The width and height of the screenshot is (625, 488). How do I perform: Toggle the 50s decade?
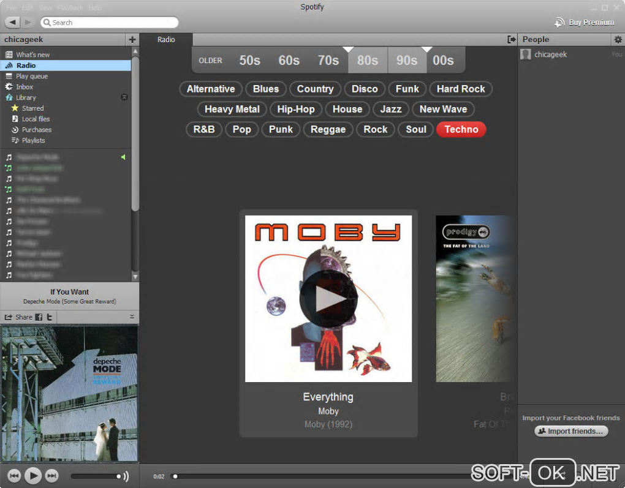(249, 61)
